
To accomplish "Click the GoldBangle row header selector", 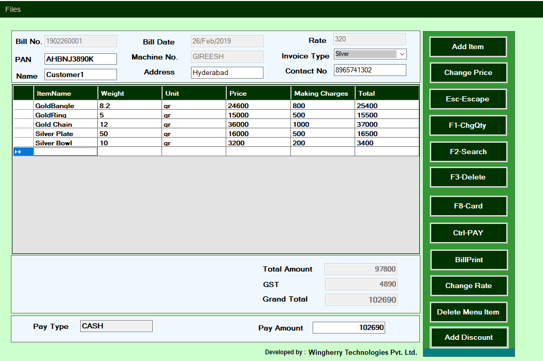I will coord(23,105).
